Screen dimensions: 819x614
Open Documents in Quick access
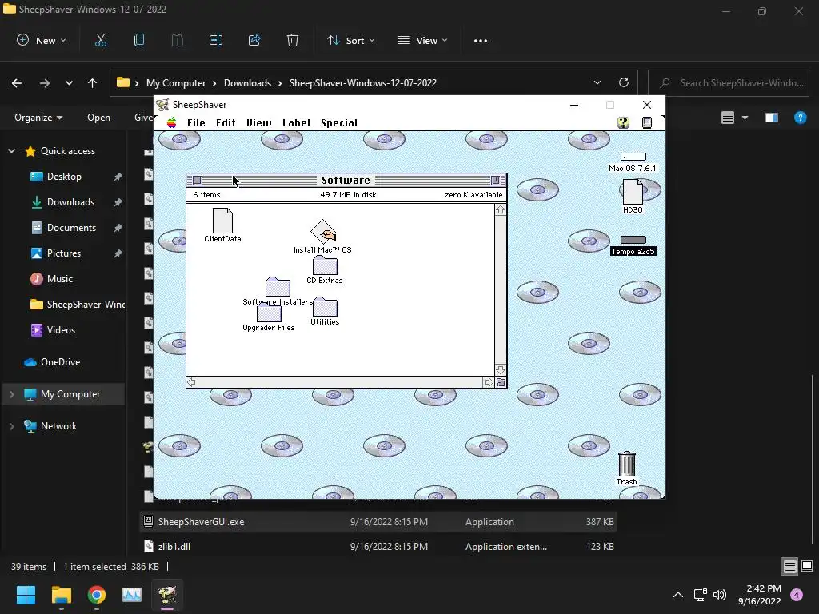[71, 228]
